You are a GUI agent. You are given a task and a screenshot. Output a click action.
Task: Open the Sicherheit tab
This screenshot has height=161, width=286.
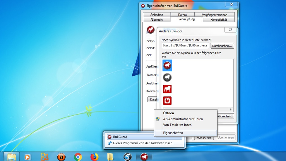(156, 14)
